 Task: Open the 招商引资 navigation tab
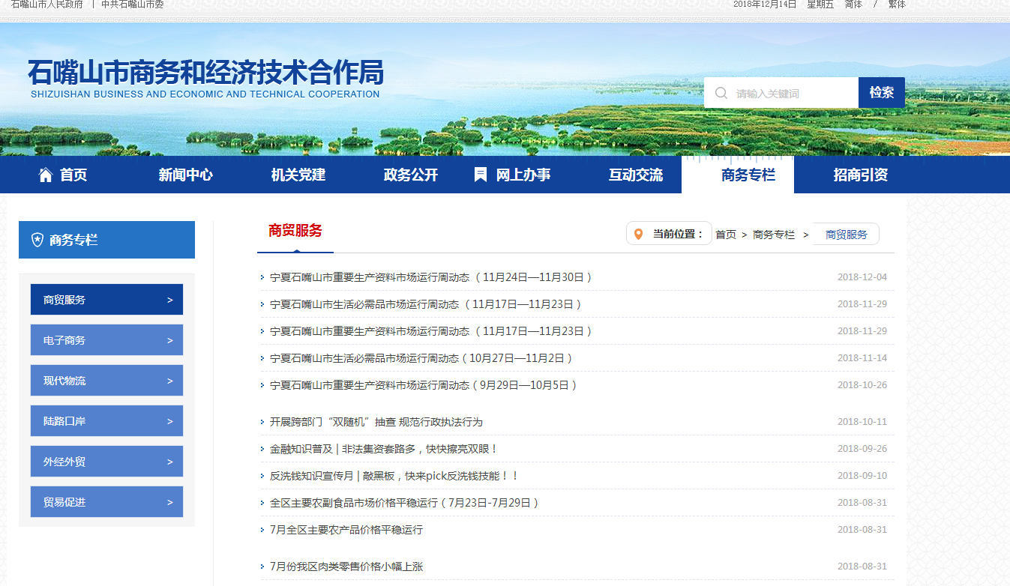pos(860,175)
